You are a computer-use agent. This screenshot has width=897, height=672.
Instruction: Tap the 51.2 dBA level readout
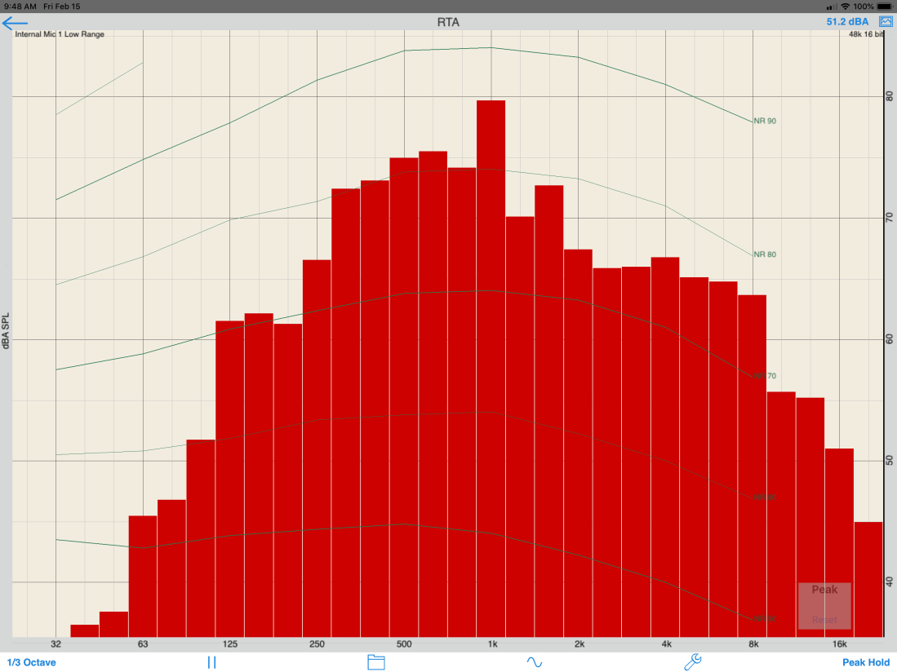point(847,22)
